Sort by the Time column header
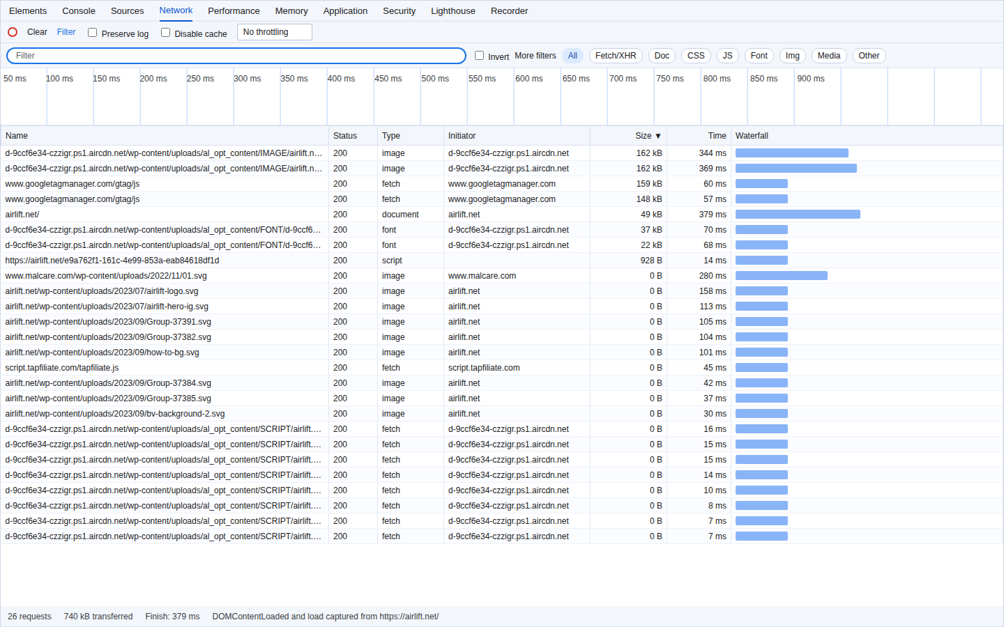 coord(699,136)
